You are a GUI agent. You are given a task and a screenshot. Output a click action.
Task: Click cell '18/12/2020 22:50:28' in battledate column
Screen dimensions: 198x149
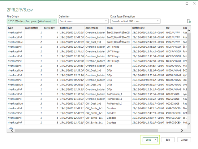(72, 33)
